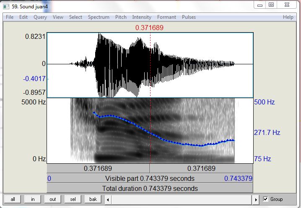301x208 pixels.
Task: Click the horizontal scrollbar track
Action: point(182,200)
